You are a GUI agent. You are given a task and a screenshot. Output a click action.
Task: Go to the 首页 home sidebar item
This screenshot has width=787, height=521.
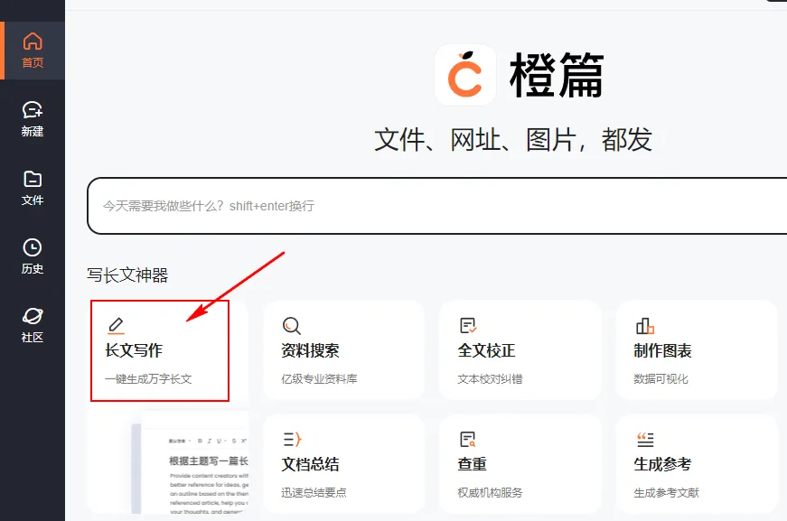pyautogui.click(x=33, y=51)
